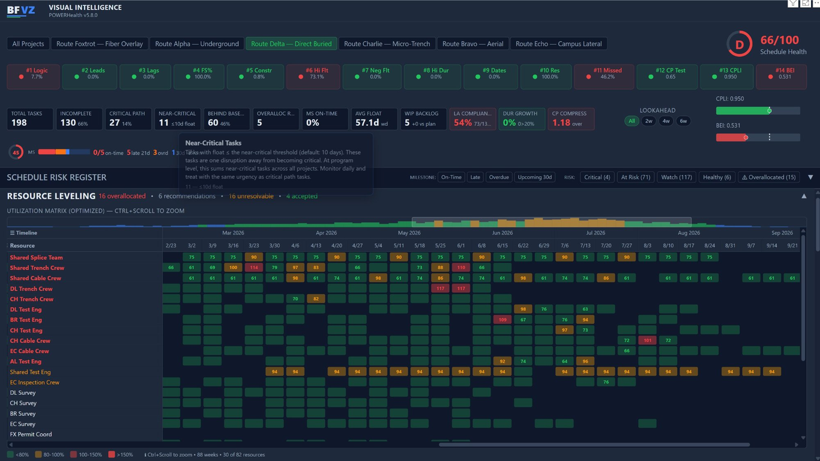This screenshot has width=820, height=461.
Task: Click the Critical Path 27 KPI card
Action: (127, 119)
